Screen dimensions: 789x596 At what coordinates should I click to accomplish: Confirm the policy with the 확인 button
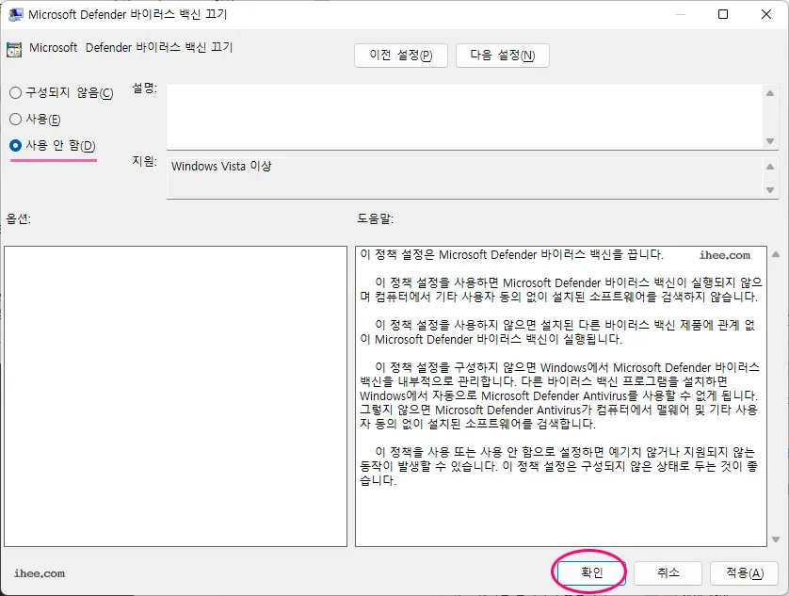589,572
